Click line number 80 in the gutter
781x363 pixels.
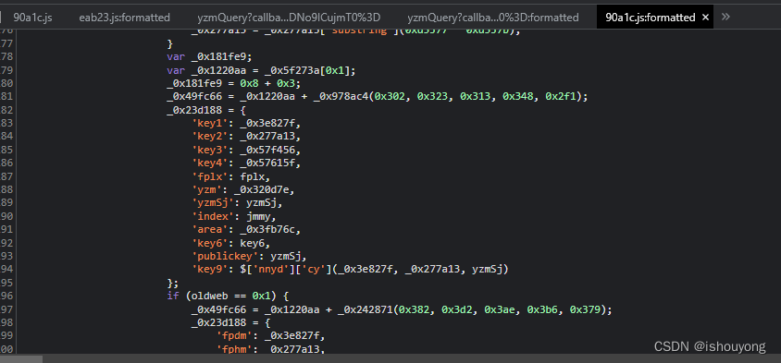click(x=6, y=83)
